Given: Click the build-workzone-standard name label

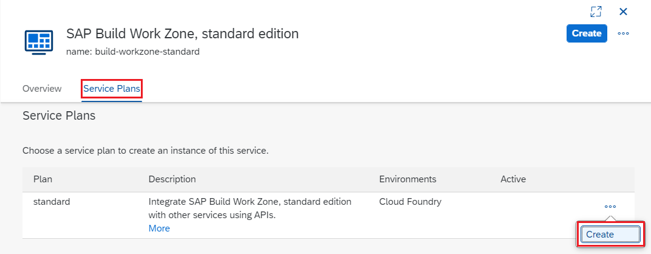Looking at the screenshot, I should pyautogui.click(x=132, y=52).
